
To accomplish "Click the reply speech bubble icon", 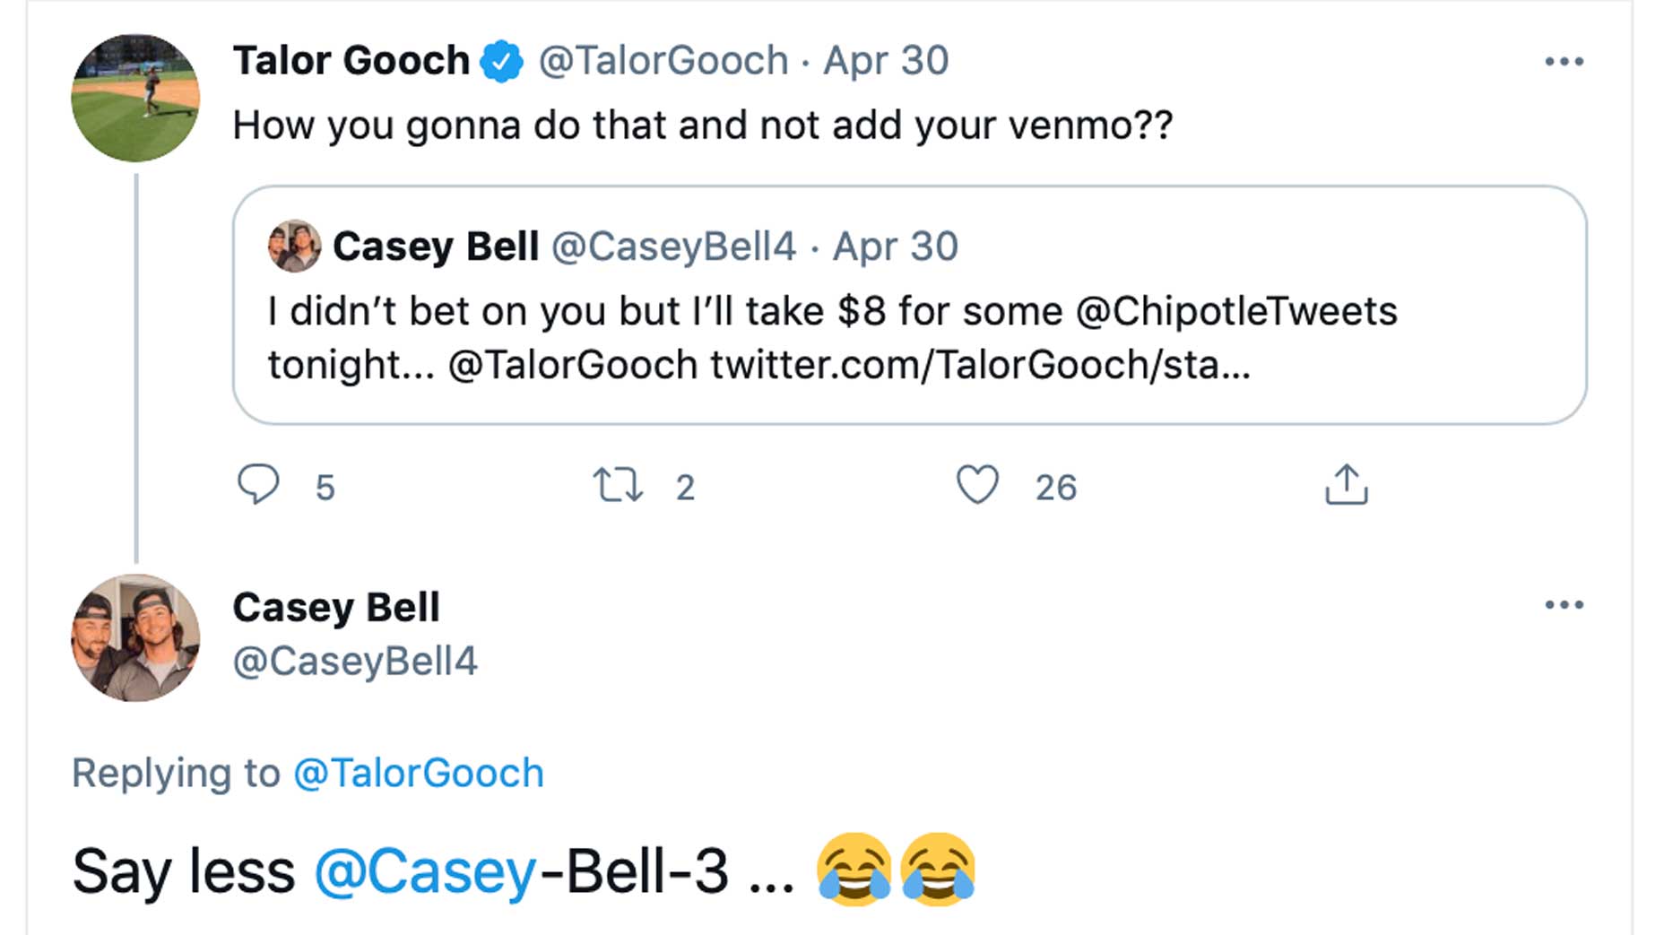I will [x=258, y=484].
